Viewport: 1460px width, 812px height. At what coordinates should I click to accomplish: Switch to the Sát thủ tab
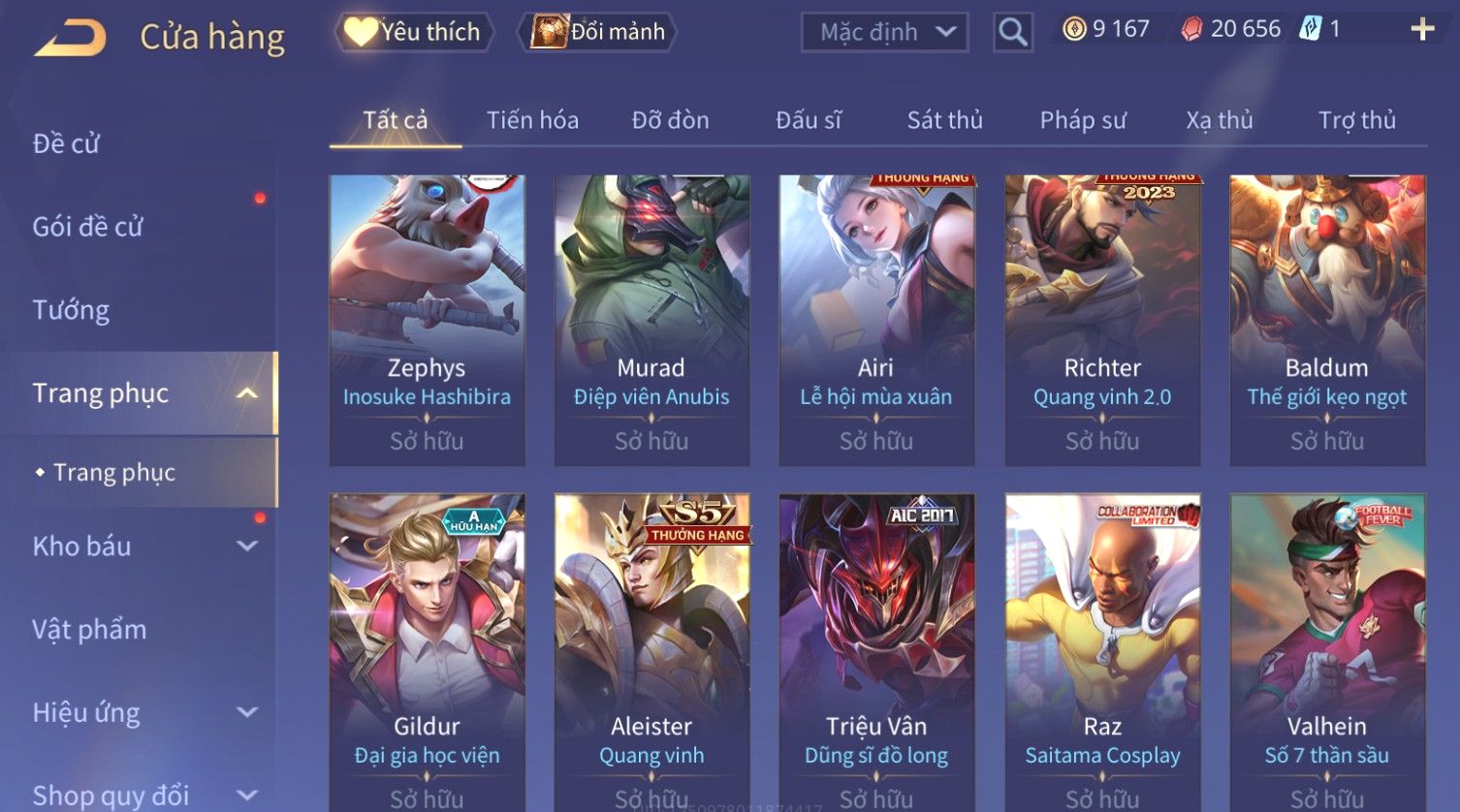point(944,120)
